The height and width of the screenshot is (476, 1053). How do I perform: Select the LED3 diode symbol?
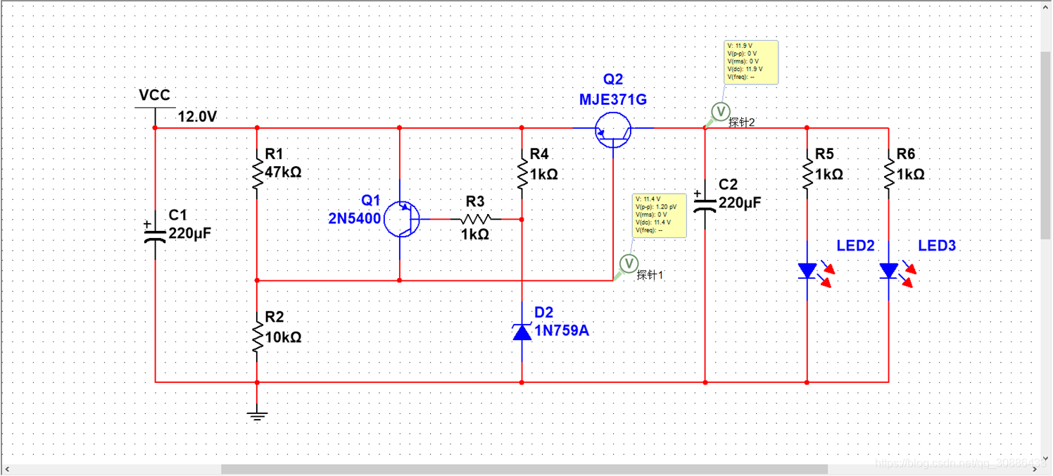click(x=897, y=271)
